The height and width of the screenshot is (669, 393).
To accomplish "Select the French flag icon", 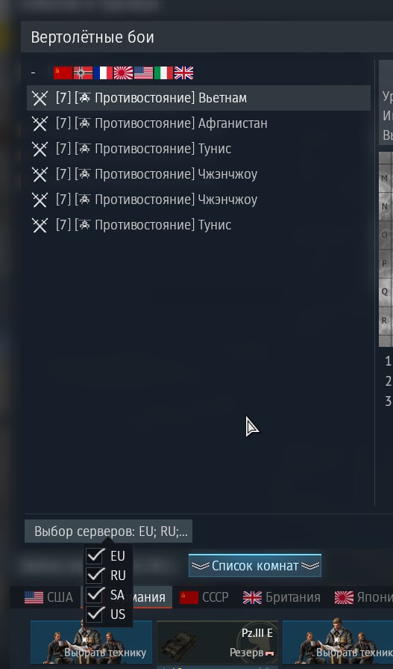I will click(103, 73).
